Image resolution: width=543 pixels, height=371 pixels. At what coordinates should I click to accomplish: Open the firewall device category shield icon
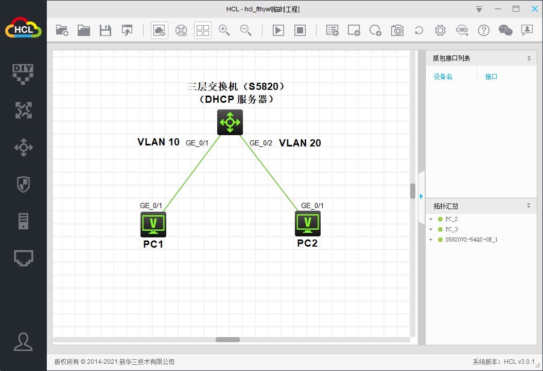click(x=23, y=184)
